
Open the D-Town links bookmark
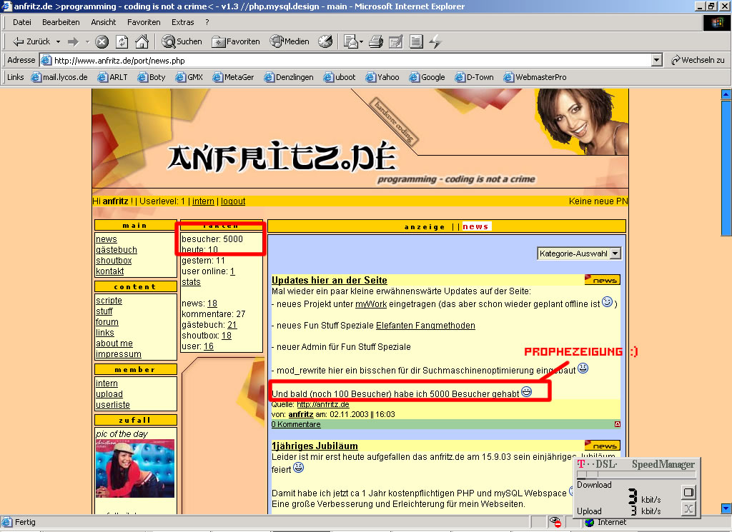click(475, 77)
